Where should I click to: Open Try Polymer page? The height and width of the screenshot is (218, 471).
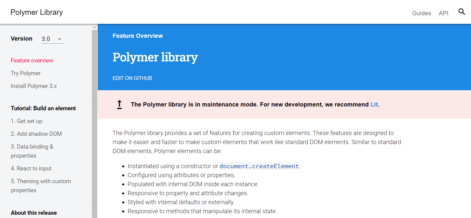[26, 73]
